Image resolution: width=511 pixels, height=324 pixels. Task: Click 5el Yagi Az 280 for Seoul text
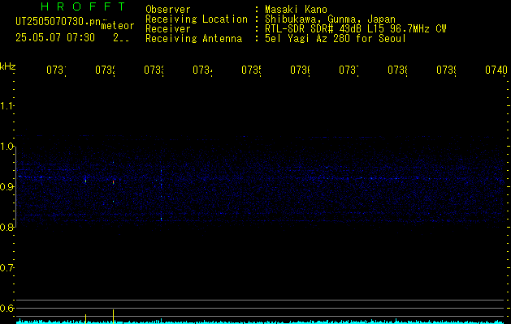[x=336, y=39]
